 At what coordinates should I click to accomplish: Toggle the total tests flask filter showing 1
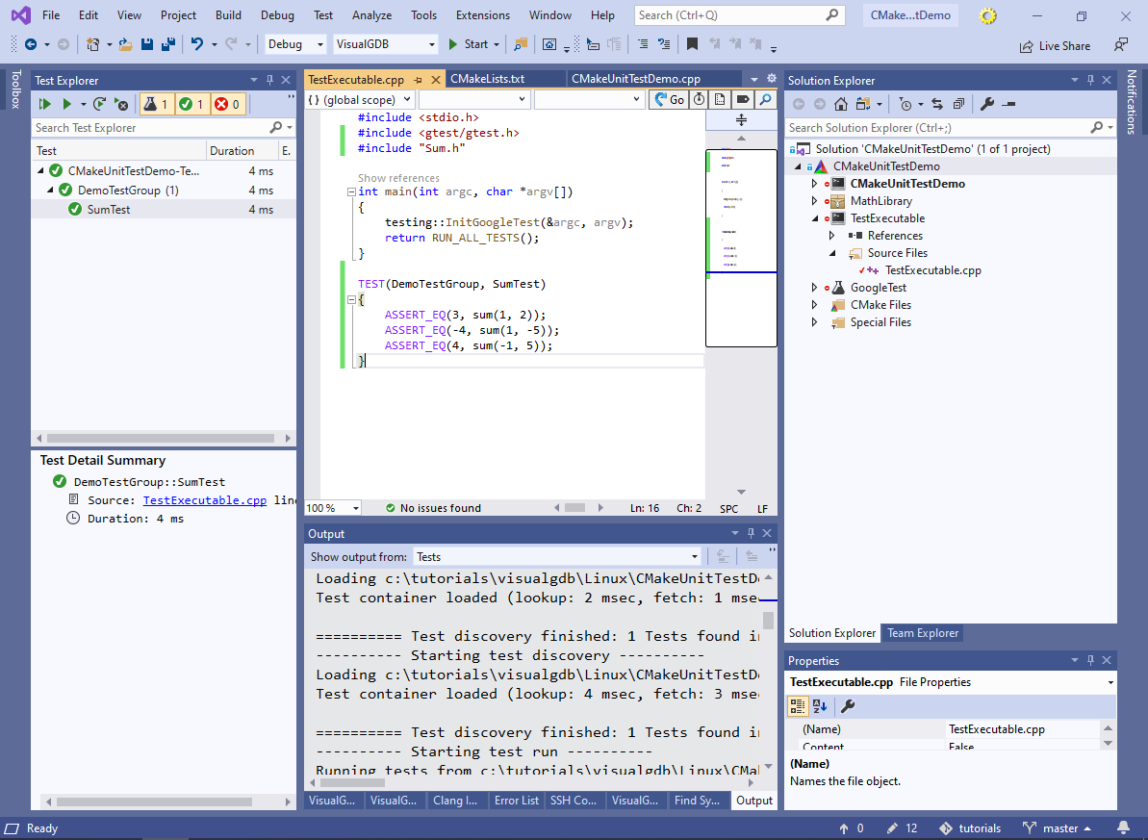[156, 105]
